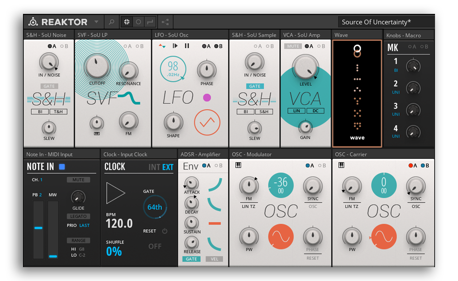Click the LFO play button
The height and width of the screenshot is (281, 458).
pyautogui.click(x=175, y=46)
